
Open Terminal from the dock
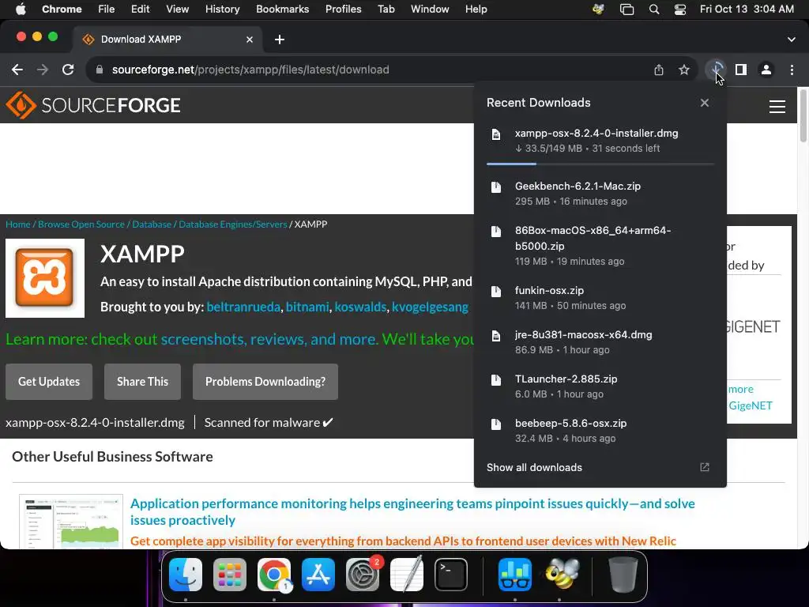[x=451, y=574]
